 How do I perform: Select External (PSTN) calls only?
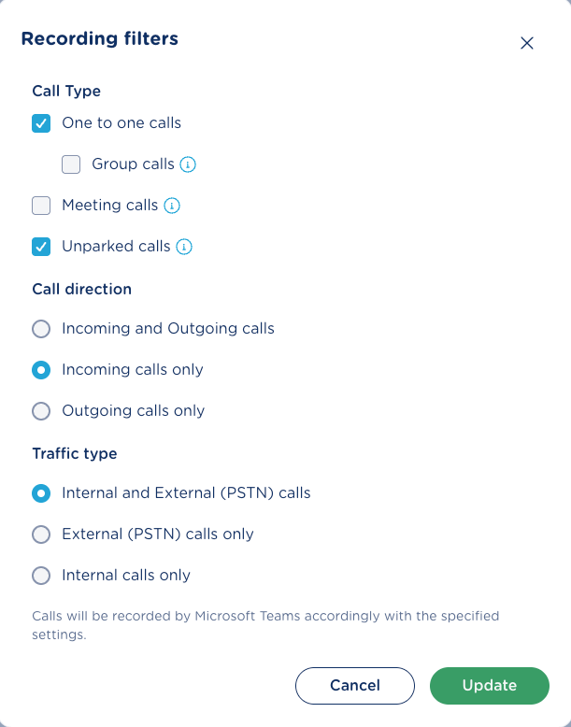pyautogui.click(x=41, y=535)
